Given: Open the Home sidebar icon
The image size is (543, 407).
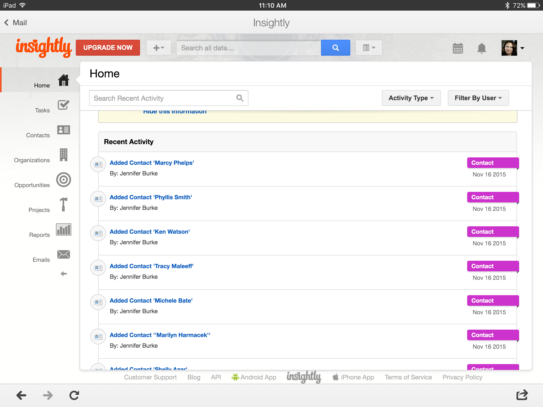Looking at the screenshot, I should click(64, 80).
